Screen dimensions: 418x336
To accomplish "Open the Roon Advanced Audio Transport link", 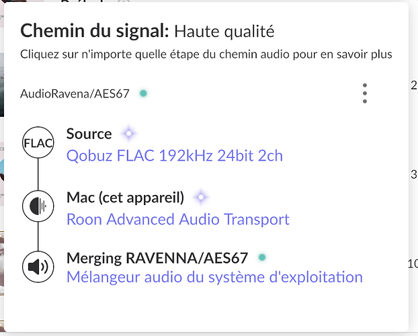I will pos(178,219).
